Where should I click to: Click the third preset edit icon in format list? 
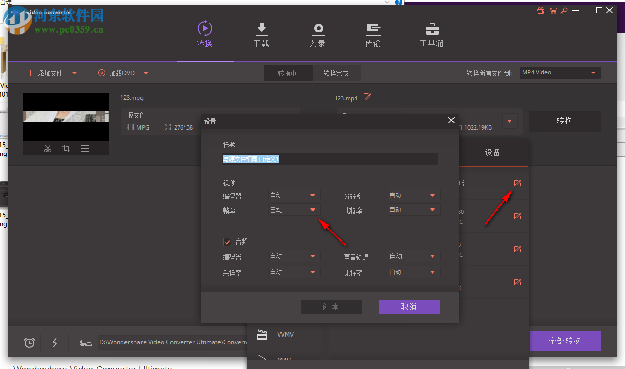(518, 249)
